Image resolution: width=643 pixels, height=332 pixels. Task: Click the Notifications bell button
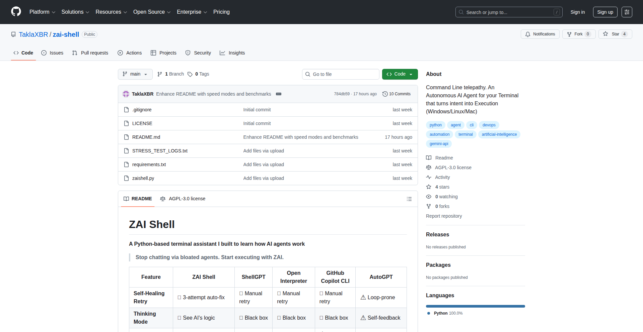point(540,34)
